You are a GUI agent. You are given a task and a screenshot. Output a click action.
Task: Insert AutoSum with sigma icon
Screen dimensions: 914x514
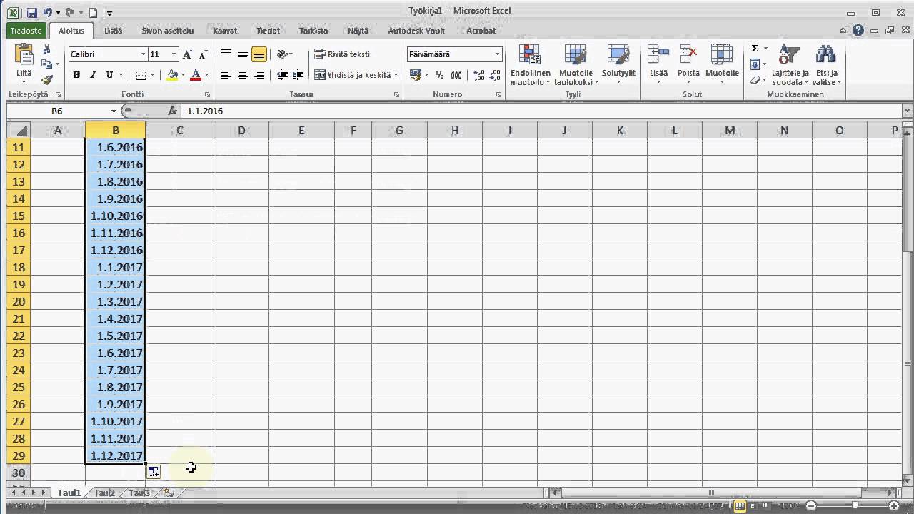755,49
